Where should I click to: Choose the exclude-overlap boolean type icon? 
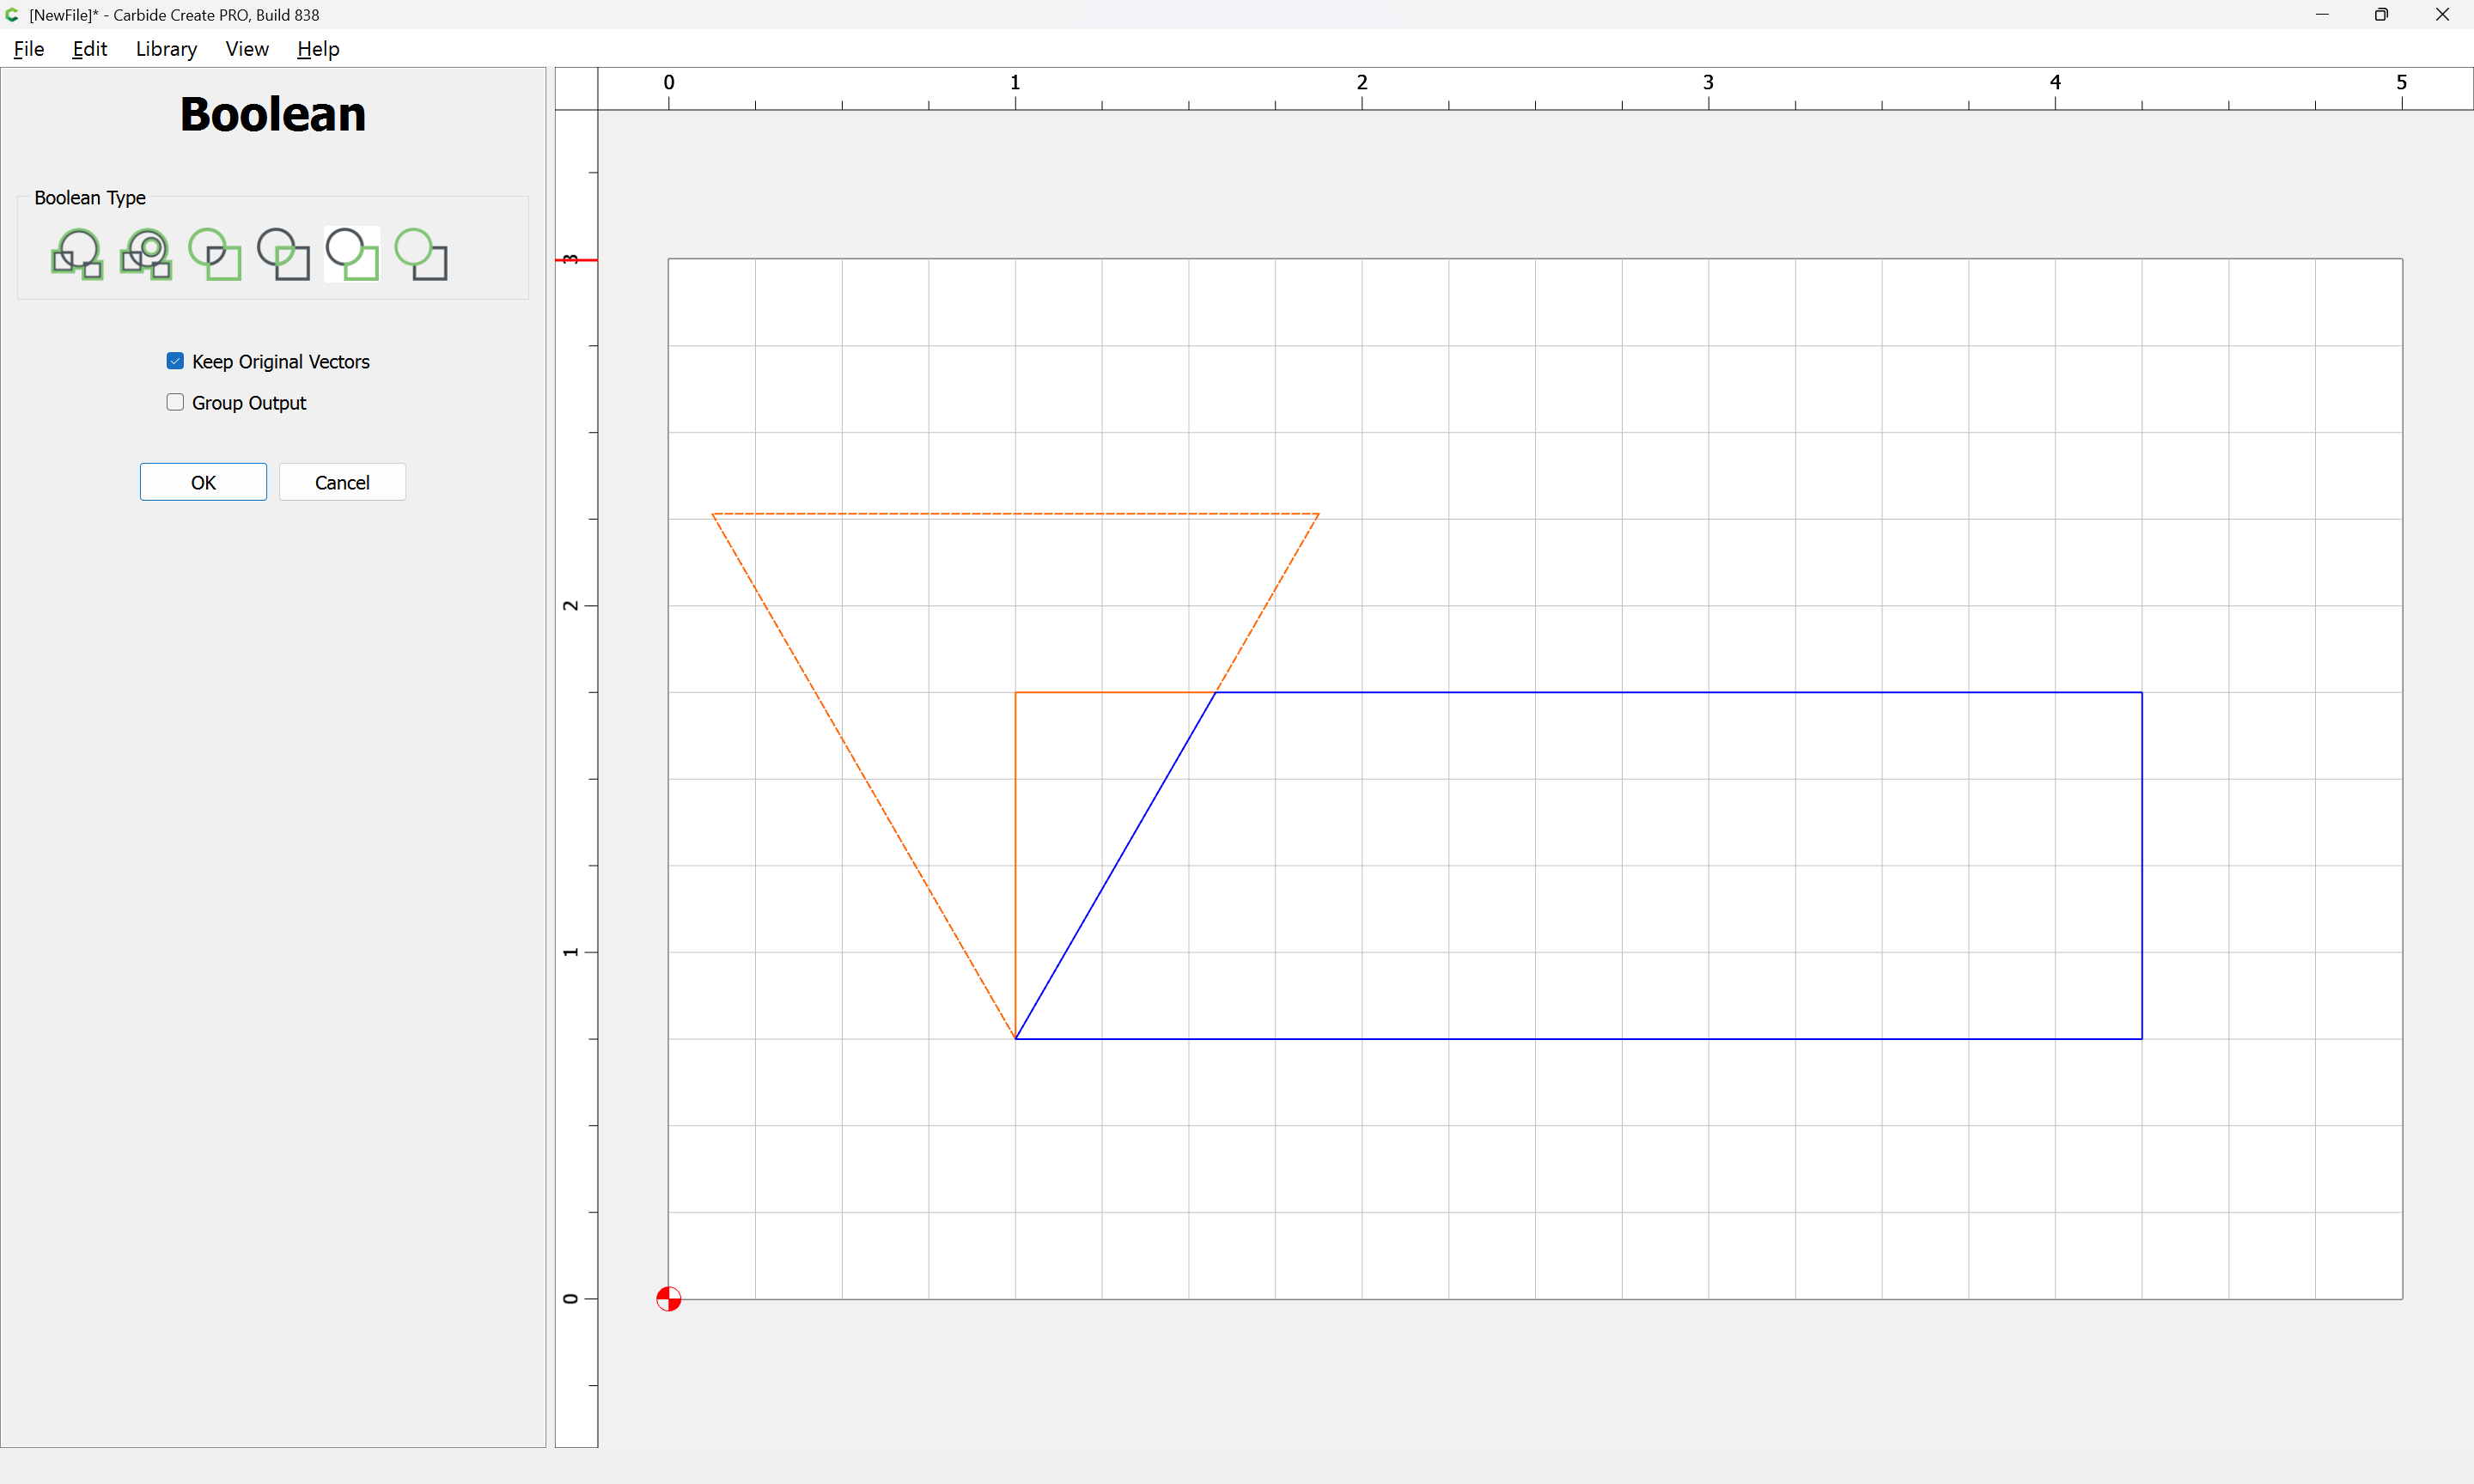(x=215, y=254)
